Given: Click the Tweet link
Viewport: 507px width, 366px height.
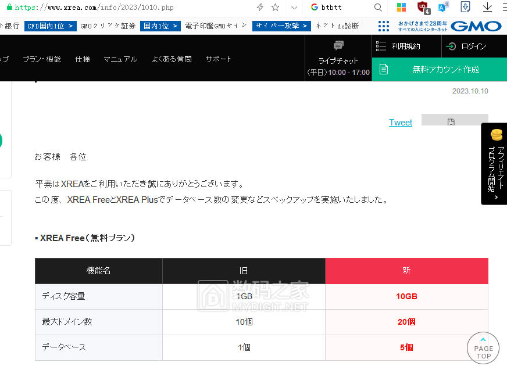Looking at the screenshot, I should pos(400,123).
